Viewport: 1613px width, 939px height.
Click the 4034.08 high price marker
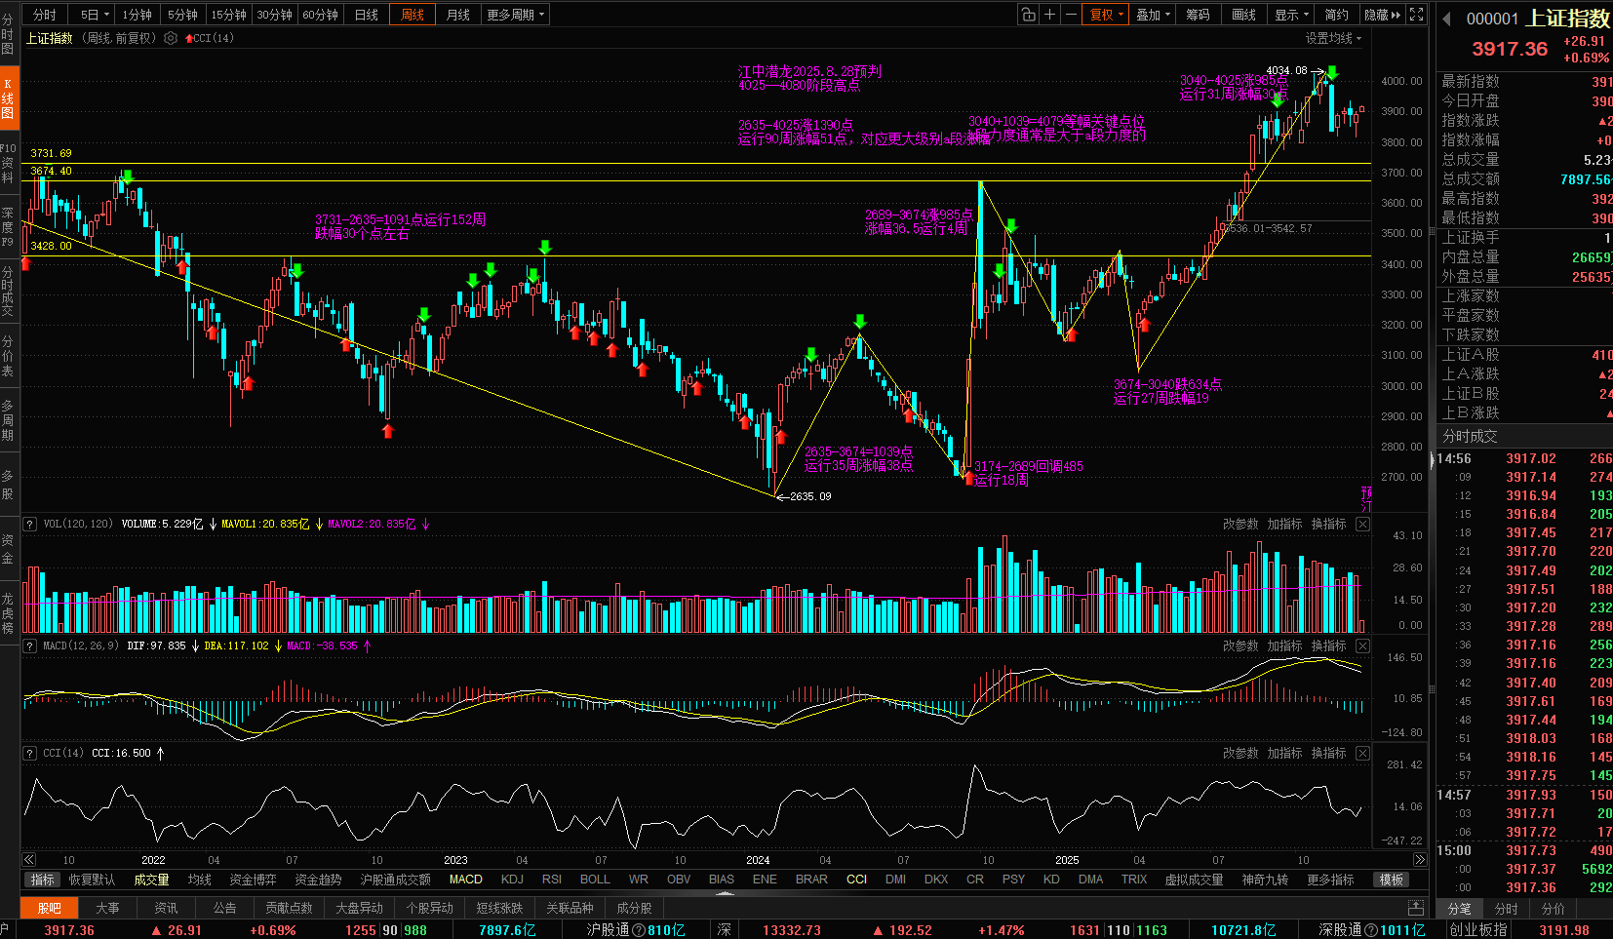[x=1286, y=70]
